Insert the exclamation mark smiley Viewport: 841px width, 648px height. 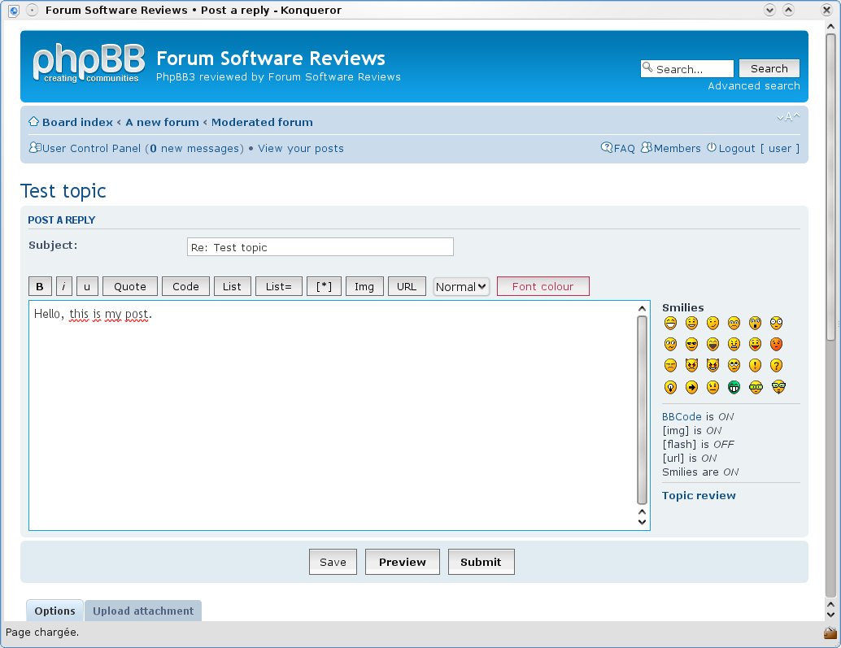(755, 366)
